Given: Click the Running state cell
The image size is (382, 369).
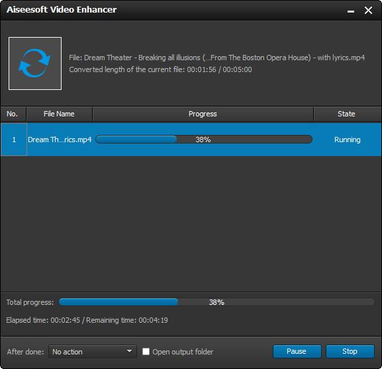Looking at the screenshot, I should 347,140.
